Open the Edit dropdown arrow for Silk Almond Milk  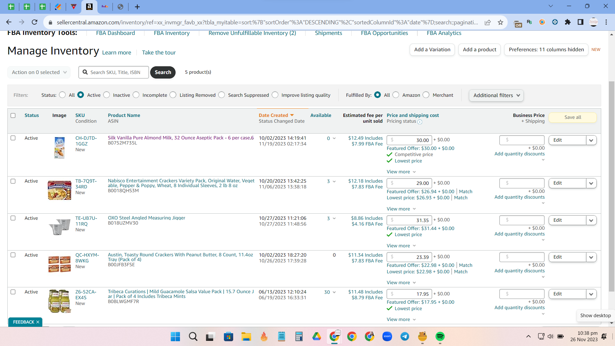tap(591, 140)
